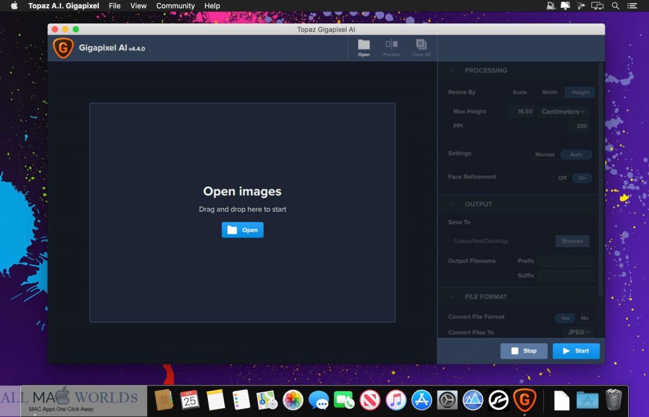Select Height under Resize By
This screenshot has height=417, width=649.
tap(581, 93)
